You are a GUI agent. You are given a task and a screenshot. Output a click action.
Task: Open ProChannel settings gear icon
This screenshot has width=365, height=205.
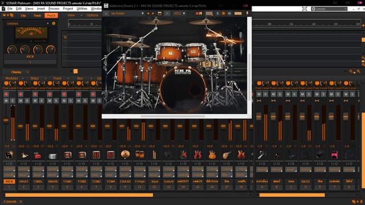pyautogui.click(x=54, y=23)
